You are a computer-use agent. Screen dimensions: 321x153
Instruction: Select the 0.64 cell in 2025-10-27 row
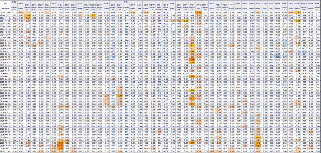[61, 148]
